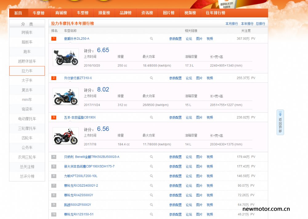
Task: Select 拉力车 category in sidebar
Action: (27, 71)
